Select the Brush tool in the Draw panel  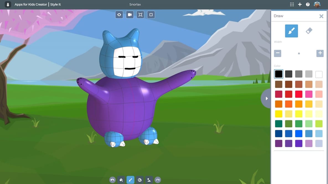[x=291, y=31]
